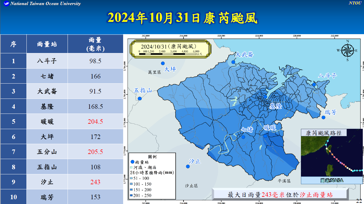The width and height of the screenshot is (364, 204).
Task: Click the 汐止 rain station dot on the map
Action: 188,166
